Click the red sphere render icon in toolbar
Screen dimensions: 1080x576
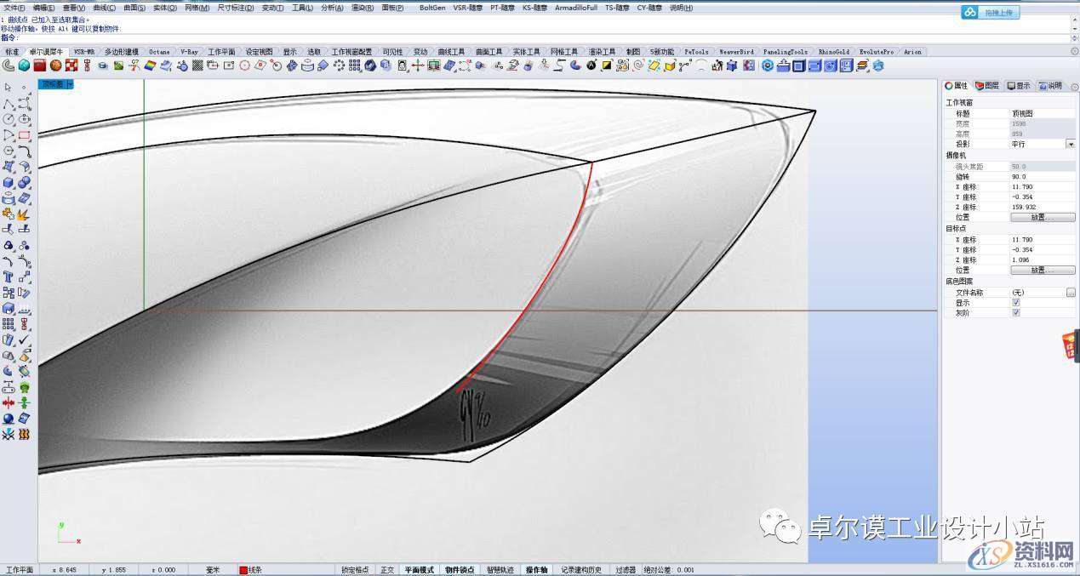[55, 66]
